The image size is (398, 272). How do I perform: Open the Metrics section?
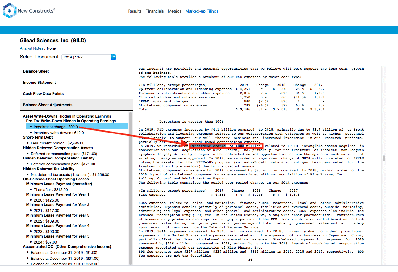coord(175,11)
